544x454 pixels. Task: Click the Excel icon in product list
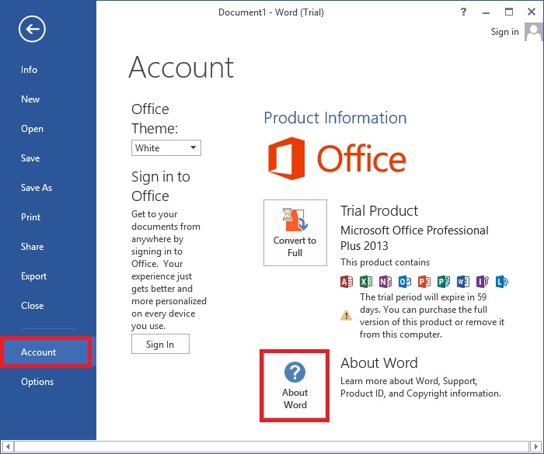click(x=366, y=281)
